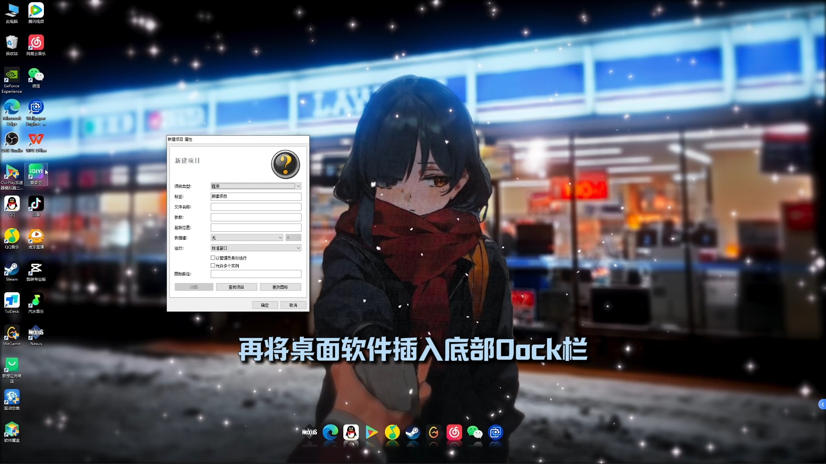Open the 快捷键 modifier dropdown showing 无
Screen dimensions: 826x464
[x=247, y=238]
